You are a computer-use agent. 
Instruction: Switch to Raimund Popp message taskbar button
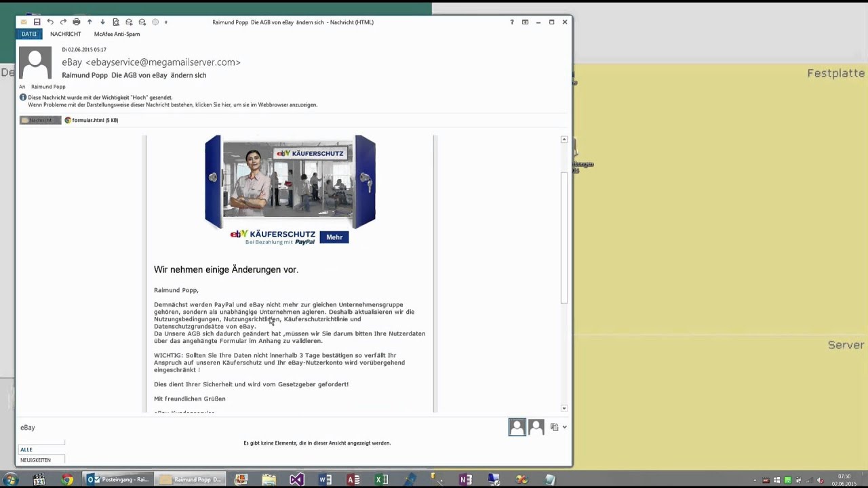tap(190, 480)
